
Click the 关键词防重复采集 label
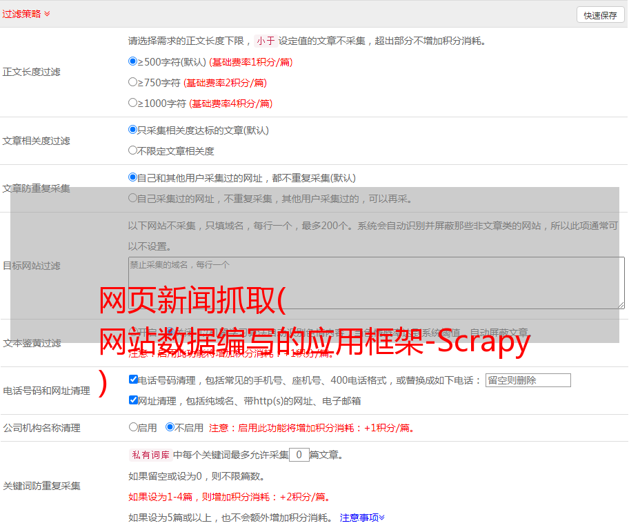click(41, 487)
